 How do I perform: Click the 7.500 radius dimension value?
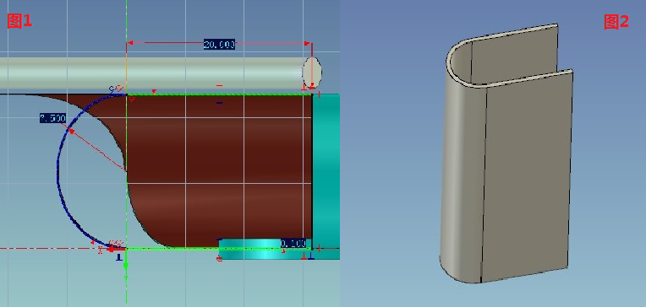[52, 118]
